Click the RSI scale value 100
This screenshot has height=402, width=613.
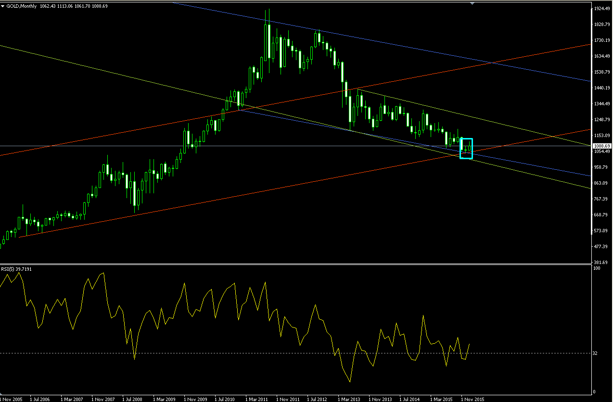click(x=596, y=268)
